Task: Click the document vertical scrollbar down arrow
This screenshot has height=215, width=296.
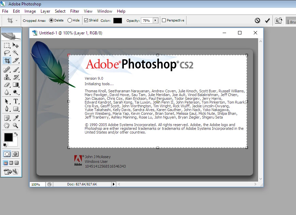Action: [x=261, y=179]
